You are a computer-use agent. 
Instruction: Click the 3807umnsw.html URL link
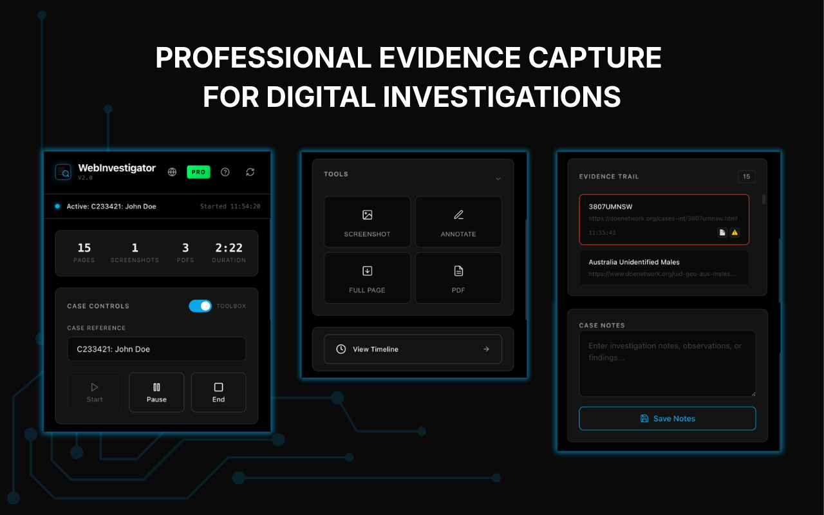(x=663, y=219)
